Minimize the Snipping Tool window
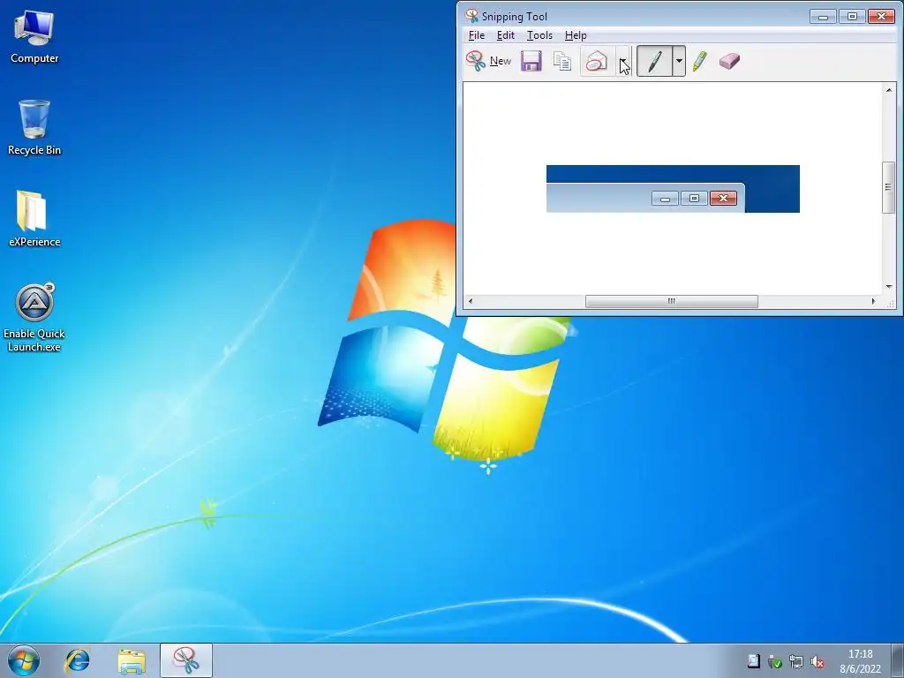This screenshot has width=904, height=678. (x=823, y=16)
